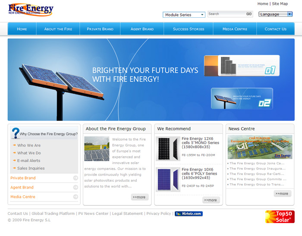
Task: Click 'FE-195M to FE-200M' model text
Action: (x=198, y=155)
